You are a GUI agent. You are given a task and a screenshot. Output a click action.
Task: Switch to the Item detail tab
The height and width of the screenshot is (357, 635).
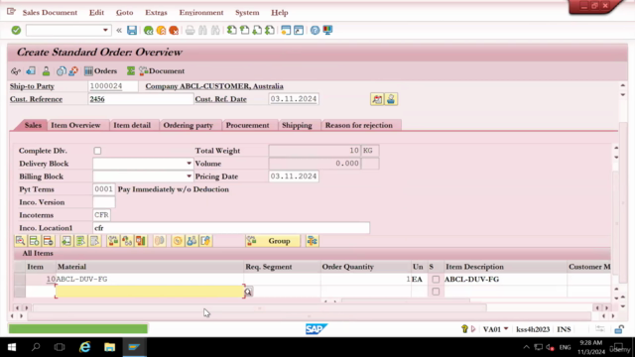132,126
